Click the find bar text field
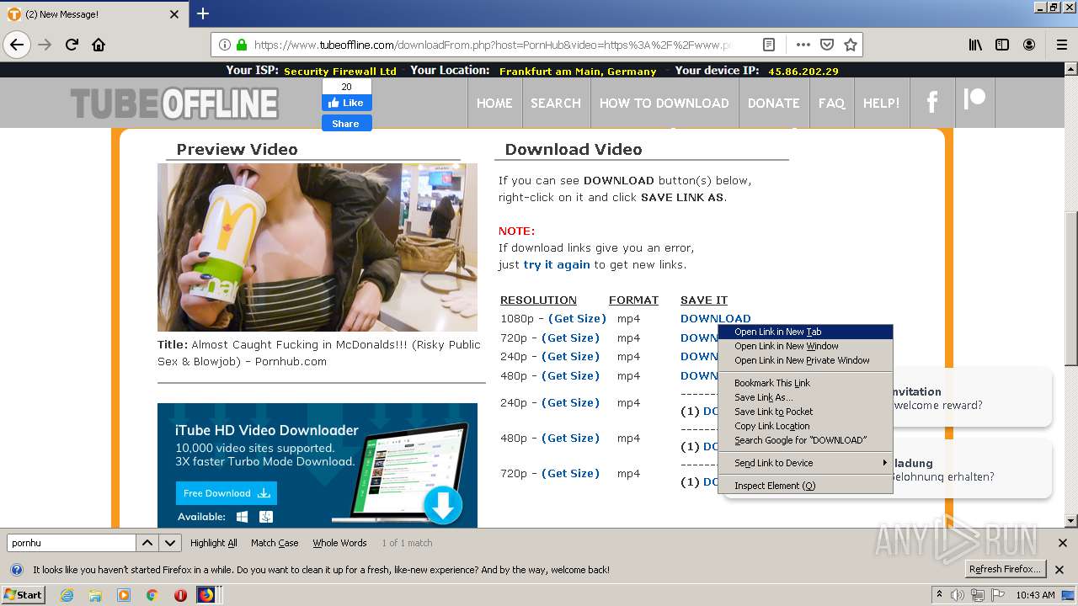Screen dimensions: 1078x606 (71, 543)
